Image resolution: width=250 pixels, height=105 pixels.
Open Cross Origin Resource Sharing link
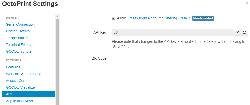[159, 18]
